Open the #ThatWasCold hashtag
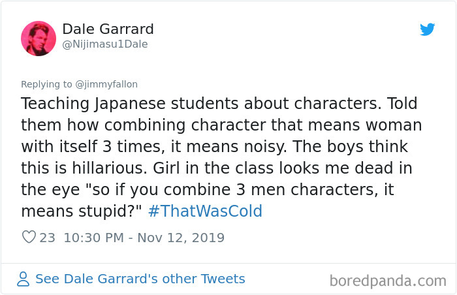 click(x=205, y=211)
